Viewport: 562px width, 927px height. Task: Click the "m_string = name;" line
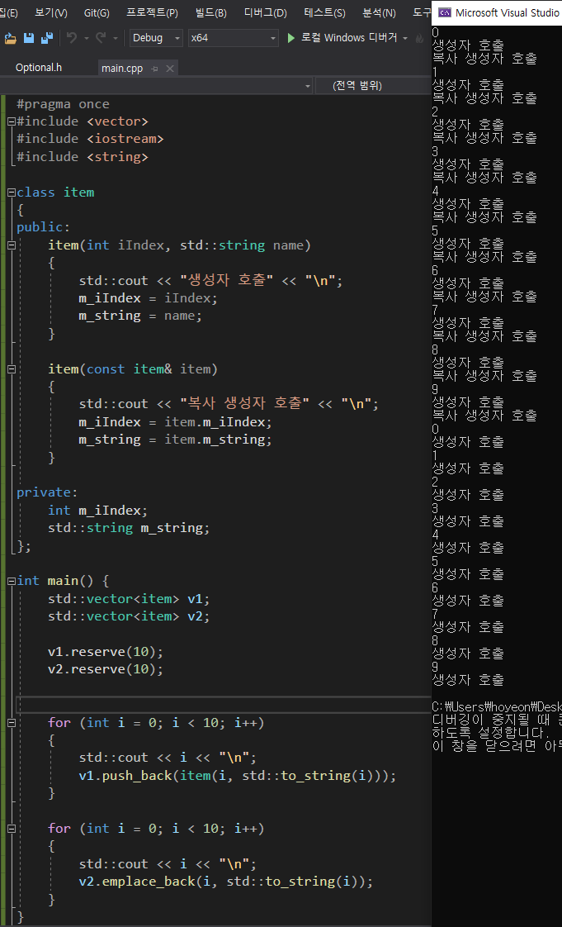coord(140,316)
